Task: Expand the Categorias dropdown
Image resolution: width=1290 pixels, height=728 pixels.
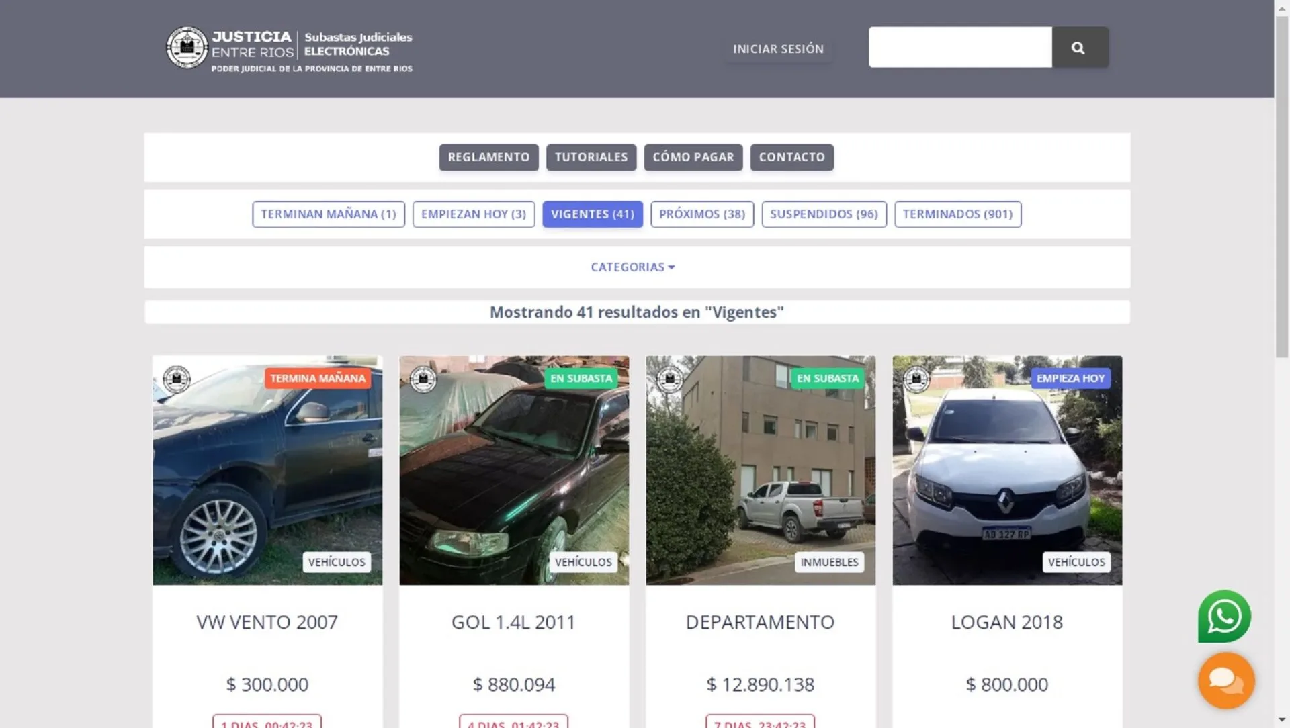Action: pos(632,267)
